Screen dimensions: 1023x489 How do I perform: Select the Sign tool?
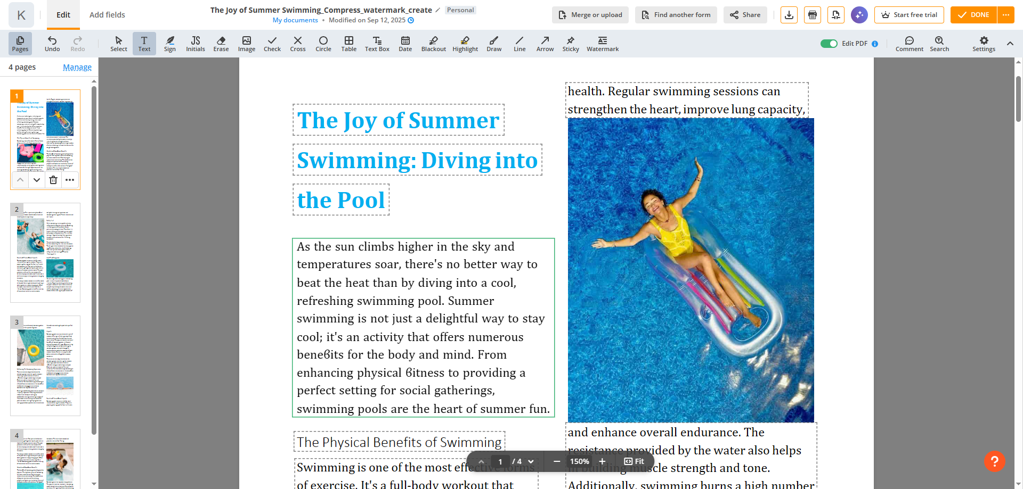point(169,44)
